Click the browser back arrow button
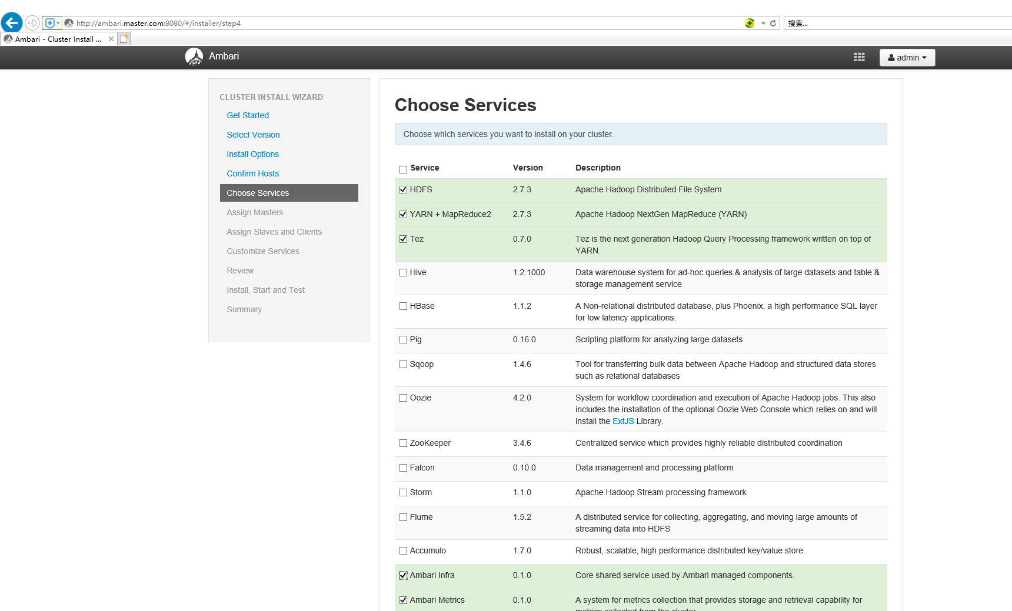This screenshot has height=611, width=1012. tap(12, 23)
